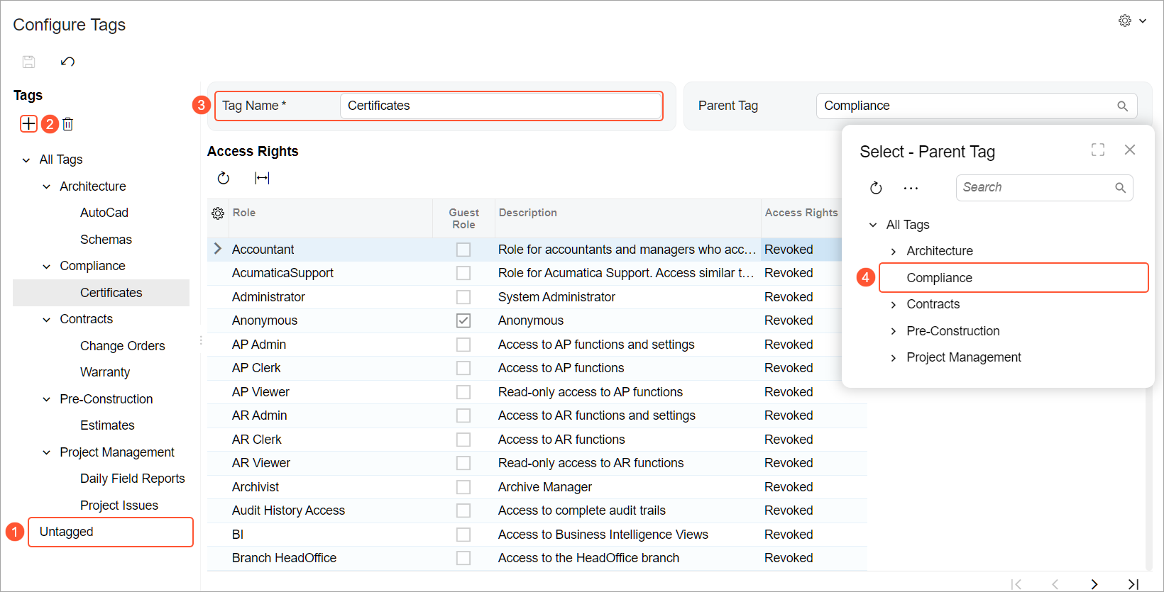This screenshot has height=592, width=1164.
Task: Click the add tag plus icon
Action: coord(28,124)
